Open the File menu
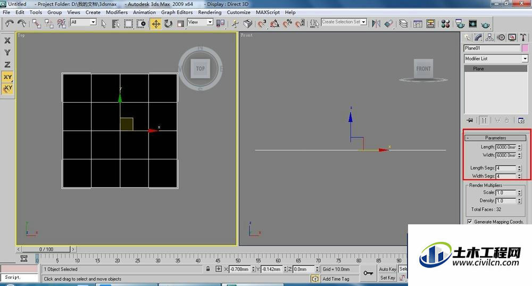The height and width of the screenshot is (286, 532). [6, 12]
